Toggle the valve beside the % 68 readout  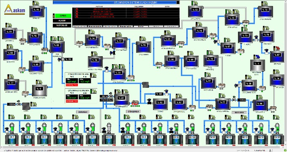167,92
